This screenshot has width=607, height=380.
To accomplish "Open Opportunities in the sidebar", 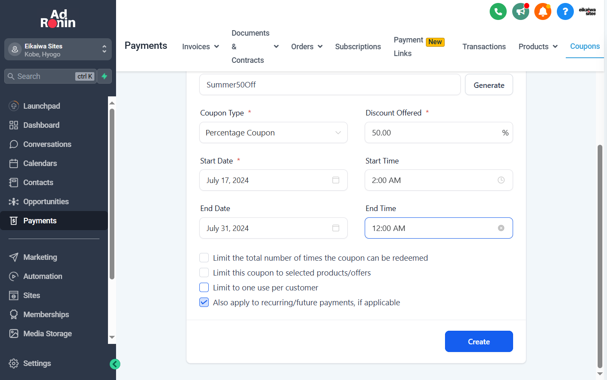I will (x=54, y=202).
